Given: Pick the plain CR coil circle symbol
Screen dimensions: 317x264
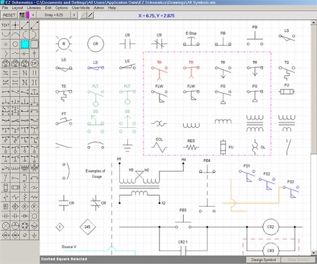Looking at the screenshot, I should click(34, 63).
